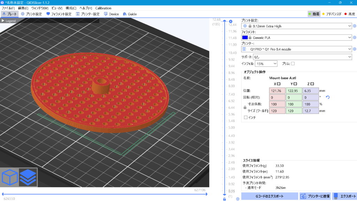
Task: Switch to the フィラメント設定 tab
Action: pyautogui.click(x=59, y=14)
